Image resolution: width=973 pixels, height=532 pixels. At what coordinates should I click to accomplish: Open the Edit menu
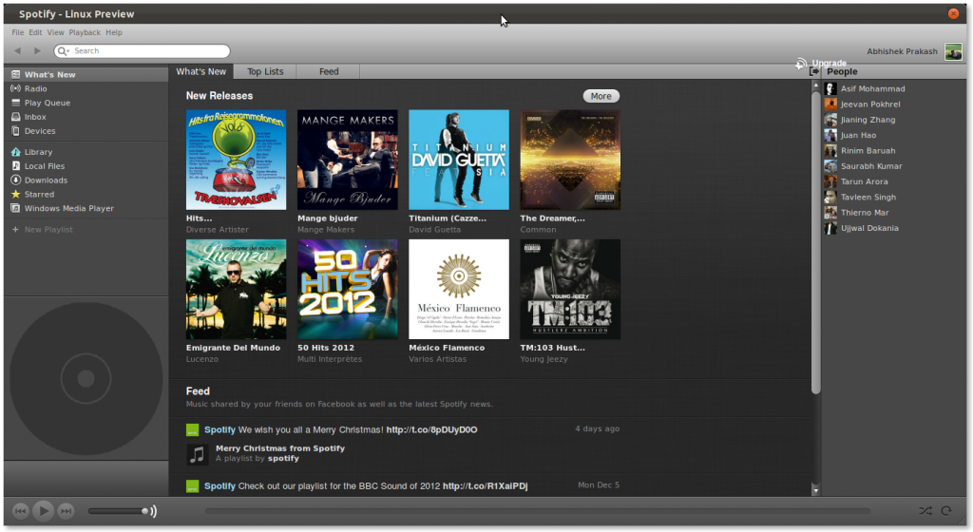coord(35,32)
